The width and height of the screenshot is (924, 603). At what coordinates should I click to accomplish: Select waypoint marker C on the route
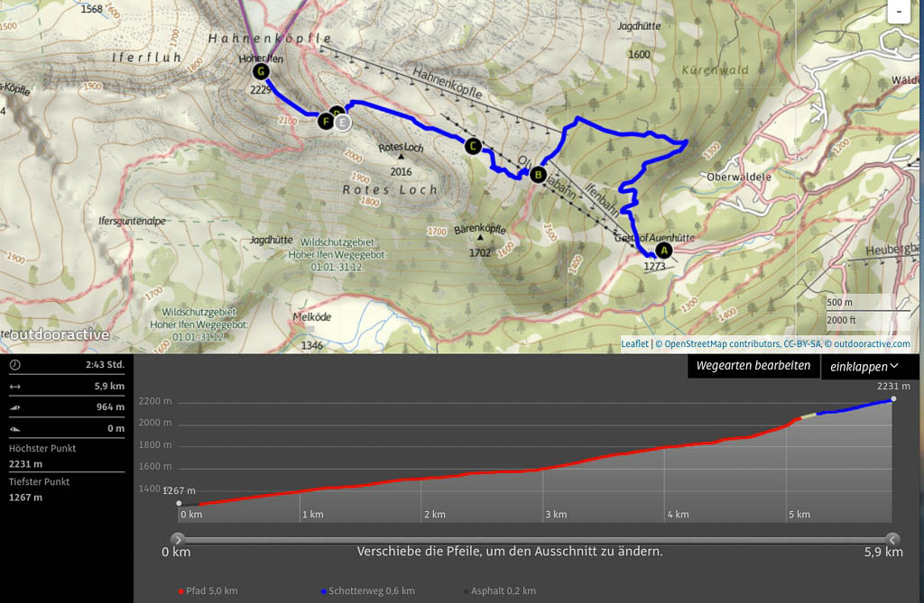pyautogui.click(x=473, y=145)
